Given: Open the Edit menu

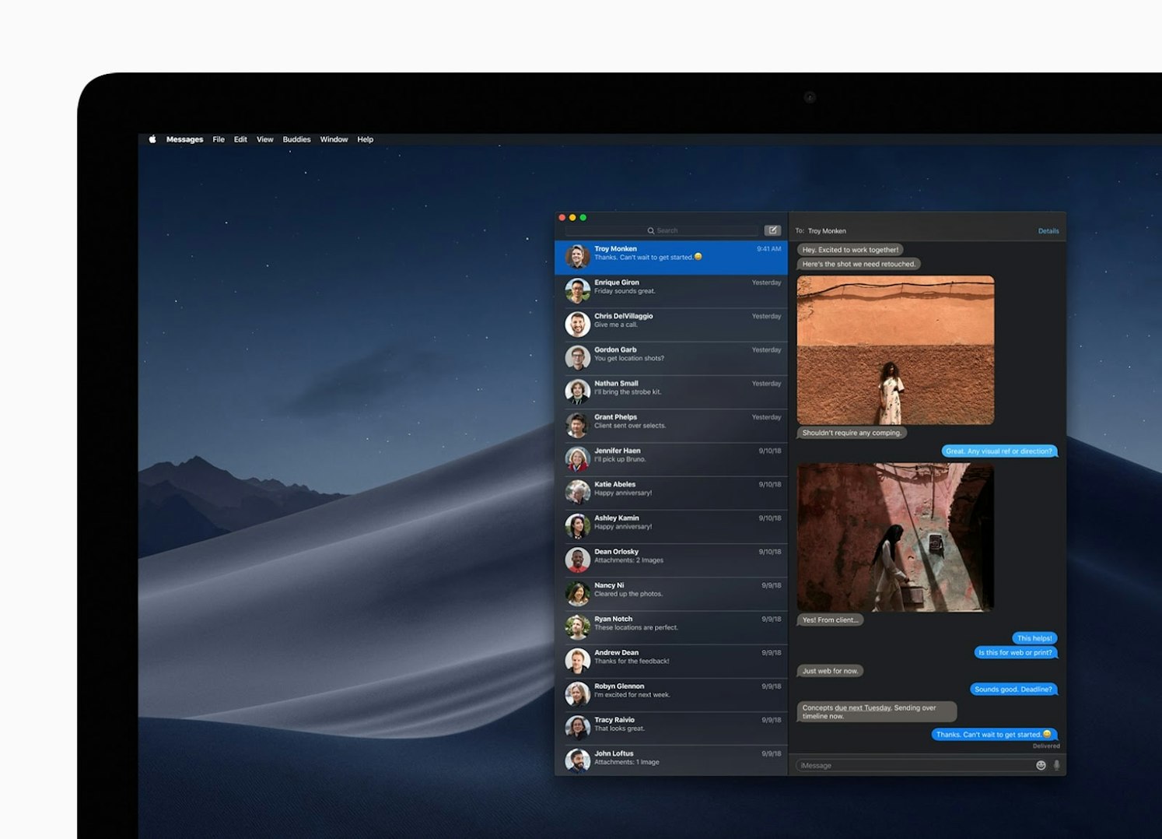Looking at the screenshot, I should pyautogui.click(x=240, y=139).
